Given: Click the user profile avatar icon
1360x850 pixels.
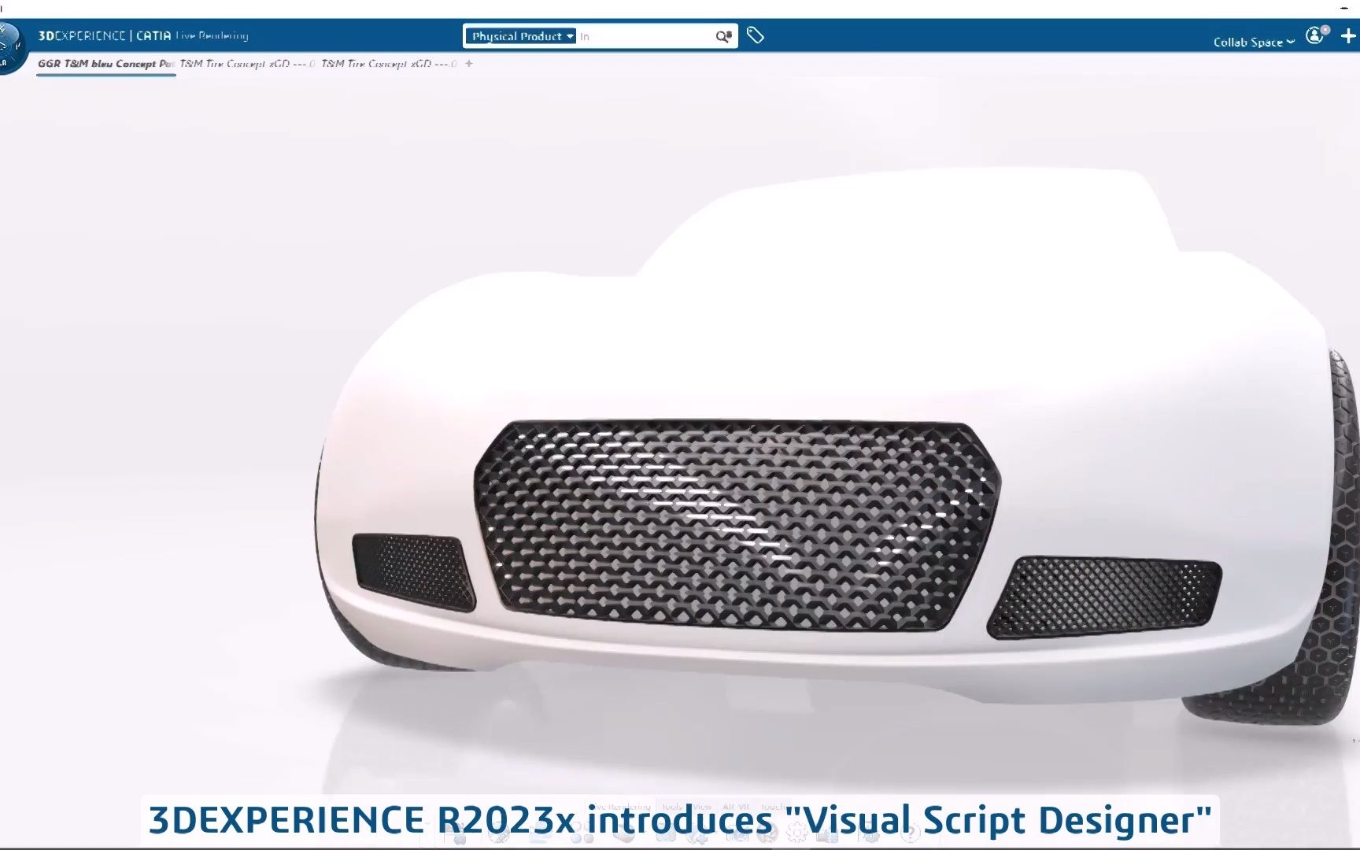Looking at the screenshot, I should pos(1314,35).
